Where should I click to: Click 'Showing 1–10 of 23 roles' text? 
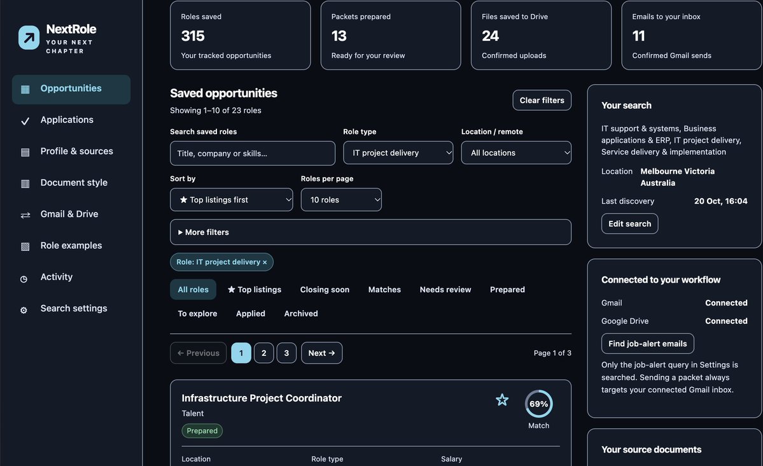pyautogui.click(x=216, y=111)
